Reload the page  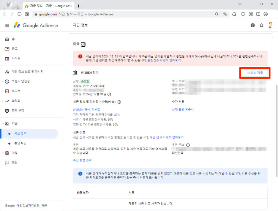pyautogui.click(x=20, y=14)
